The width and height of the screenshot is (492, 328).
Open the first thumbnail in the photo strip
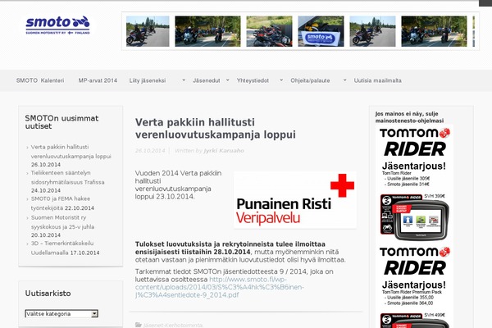coord(148,31)
